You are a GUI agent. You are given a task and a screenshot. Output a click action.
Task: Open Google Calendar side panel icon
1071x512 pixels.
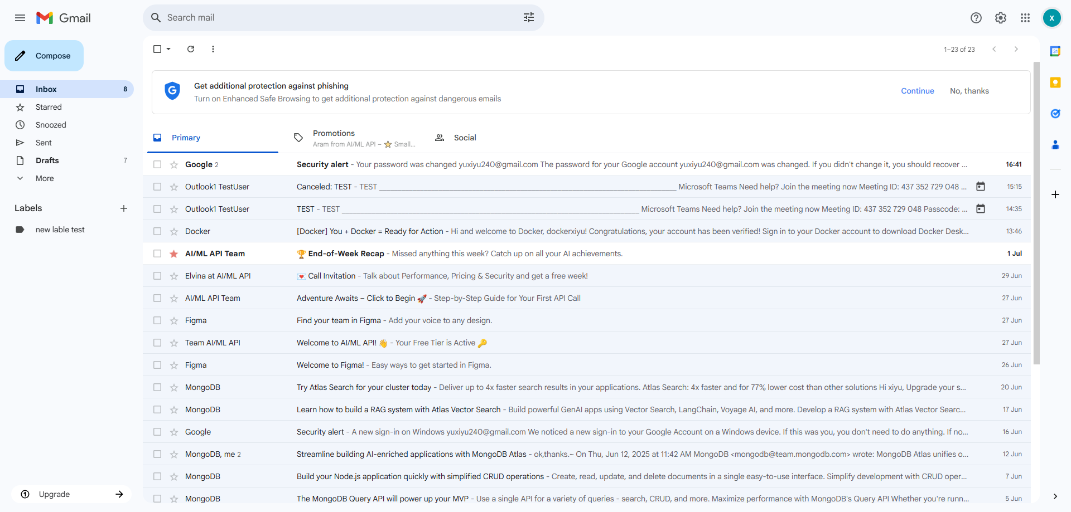[x=1055, y=51]
